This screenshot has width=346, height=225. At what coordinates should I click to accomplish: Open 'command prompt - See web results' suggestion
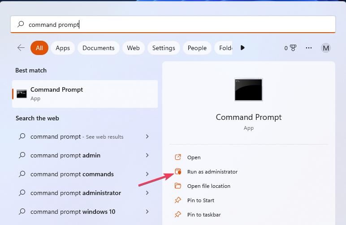[x=77, y=137]
